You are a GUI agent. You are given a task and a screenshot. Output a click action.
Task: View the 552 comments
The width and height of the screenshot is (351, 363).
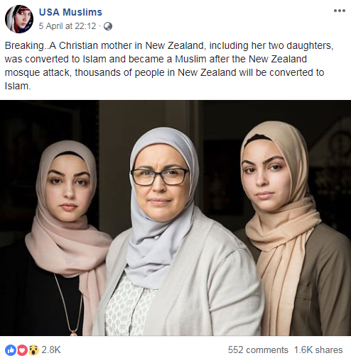click(258, 350)
